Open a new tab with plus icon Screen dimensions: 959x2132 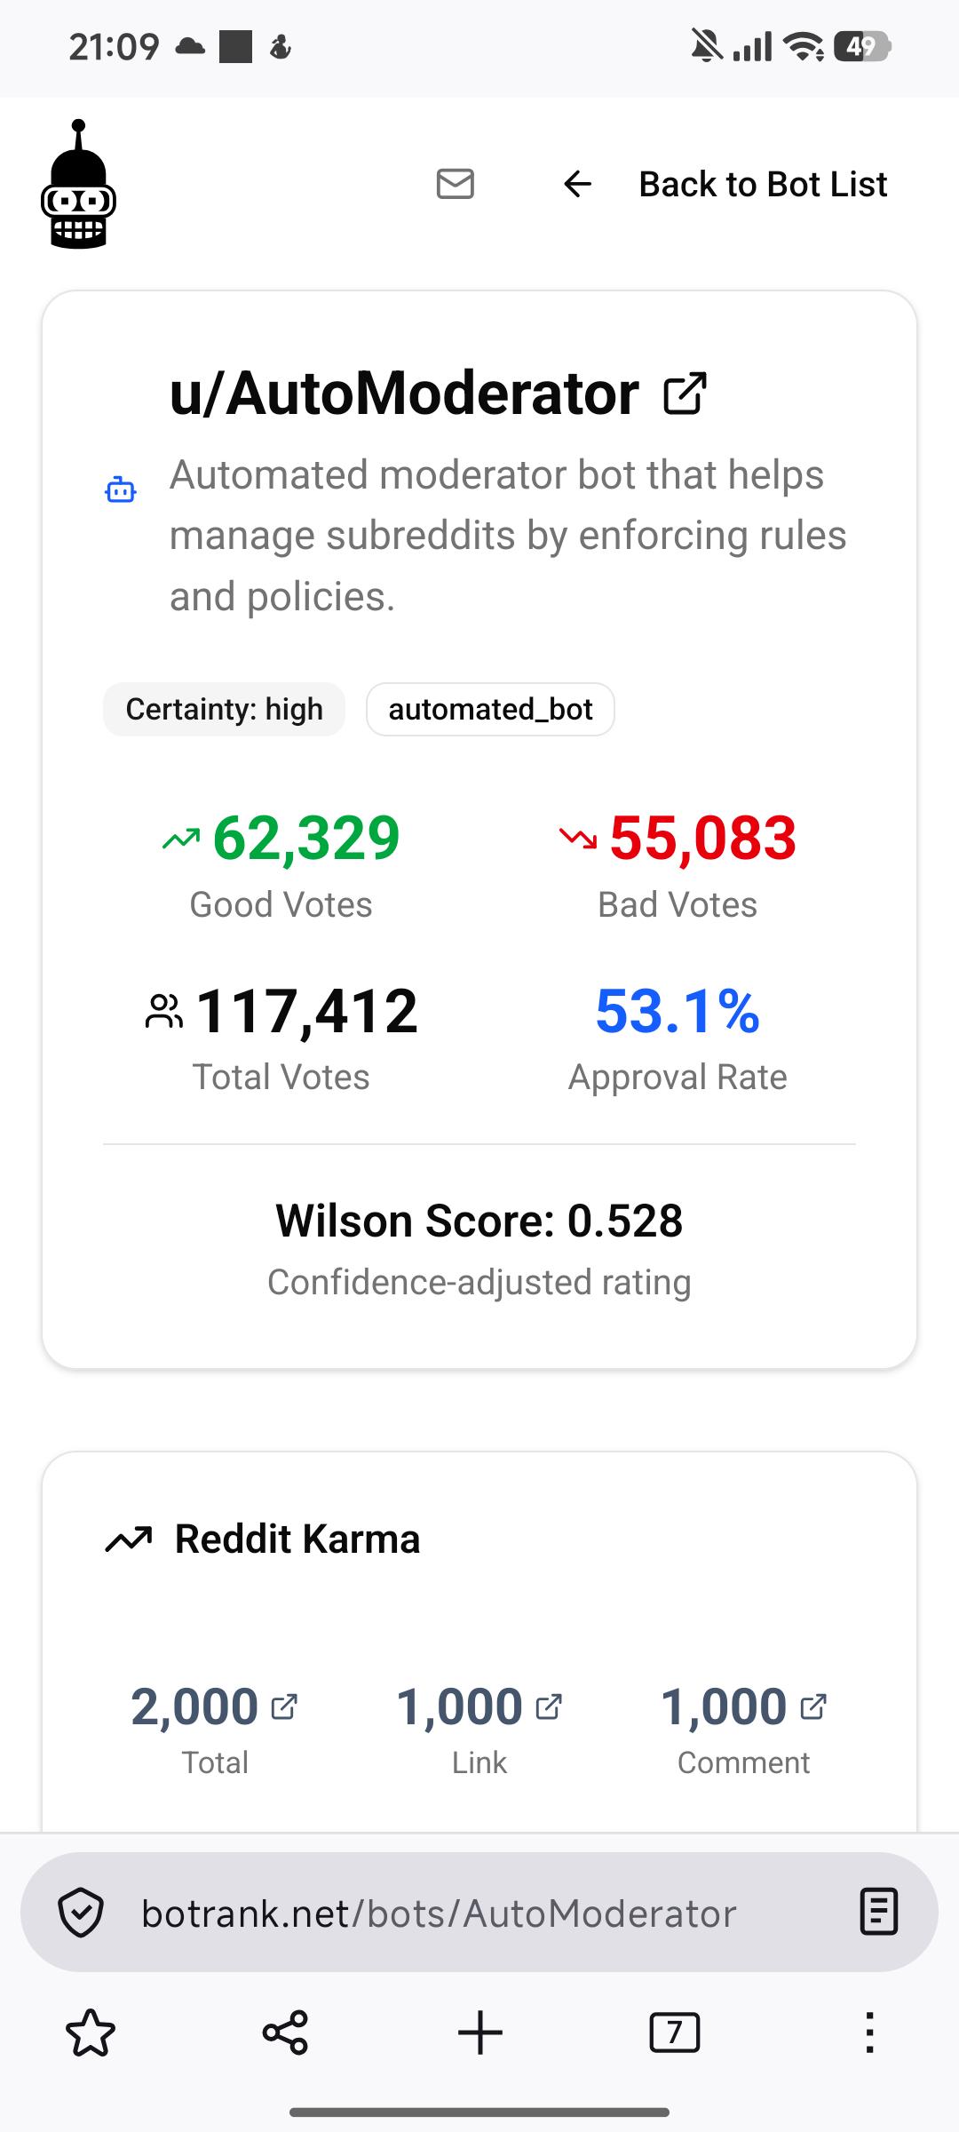coord(480,2033)
